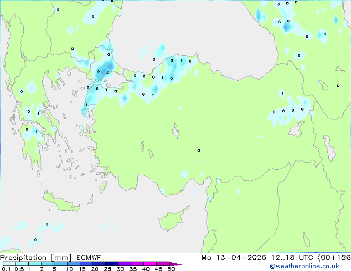Pick the 35–40 mm violet legend swatch
The width and height of the screenshot is (351, 271).
[137, 264]
